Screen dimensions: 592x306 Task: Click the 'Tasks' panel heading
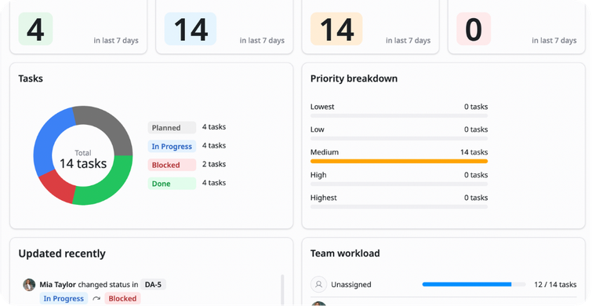[x=31, y=78]
